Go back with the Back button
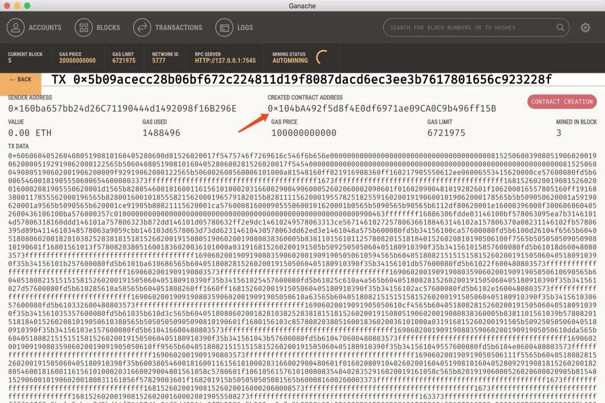Viewport: 605px width, 403px height. [x=21, y=79]
